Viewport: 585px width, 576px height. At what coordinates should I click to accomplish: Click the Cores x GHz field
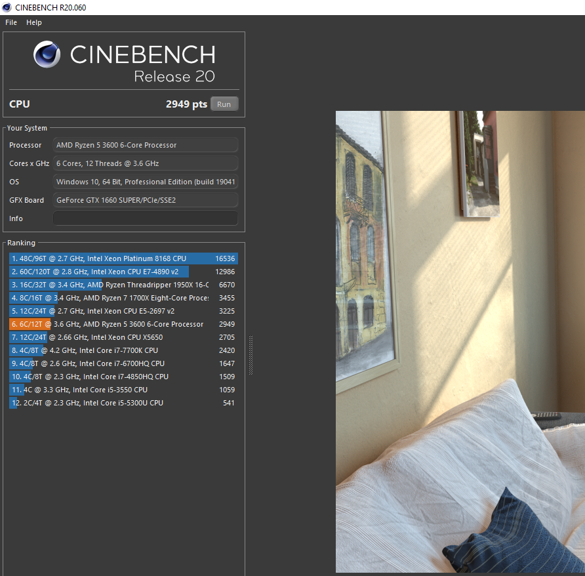(146, 163)
